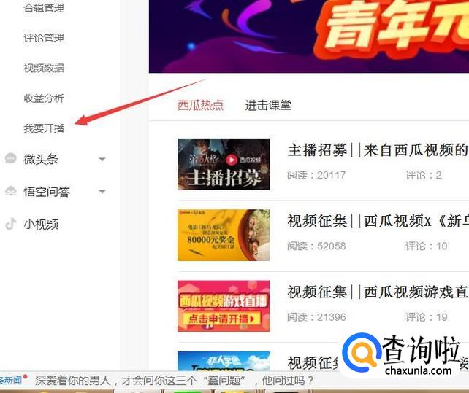Open the 评论管理 sidebar item

pyautogui.click(x=44, y=38)
